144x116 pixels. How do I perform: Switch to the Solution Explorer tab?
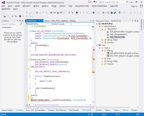[x=99, y=110]
